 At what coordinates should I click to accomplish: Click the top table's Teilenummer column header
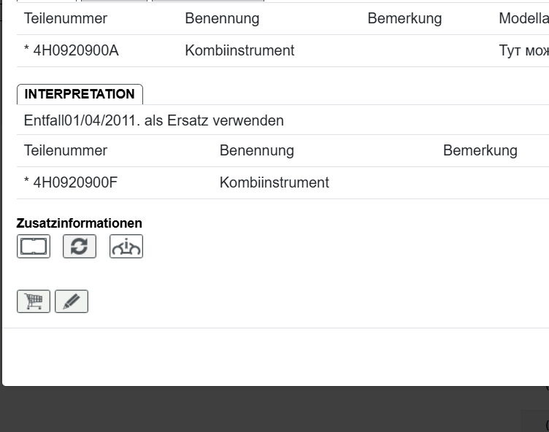(x=66, y=19)
